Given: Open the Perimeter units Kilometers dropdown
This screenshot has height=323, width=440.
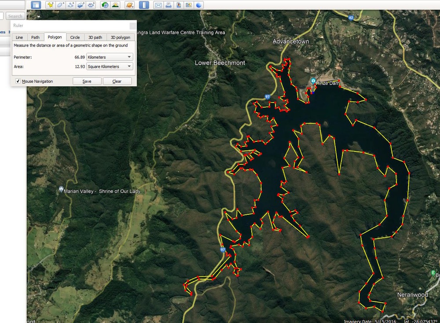Looking at the screenshot, I should [110, 57].
